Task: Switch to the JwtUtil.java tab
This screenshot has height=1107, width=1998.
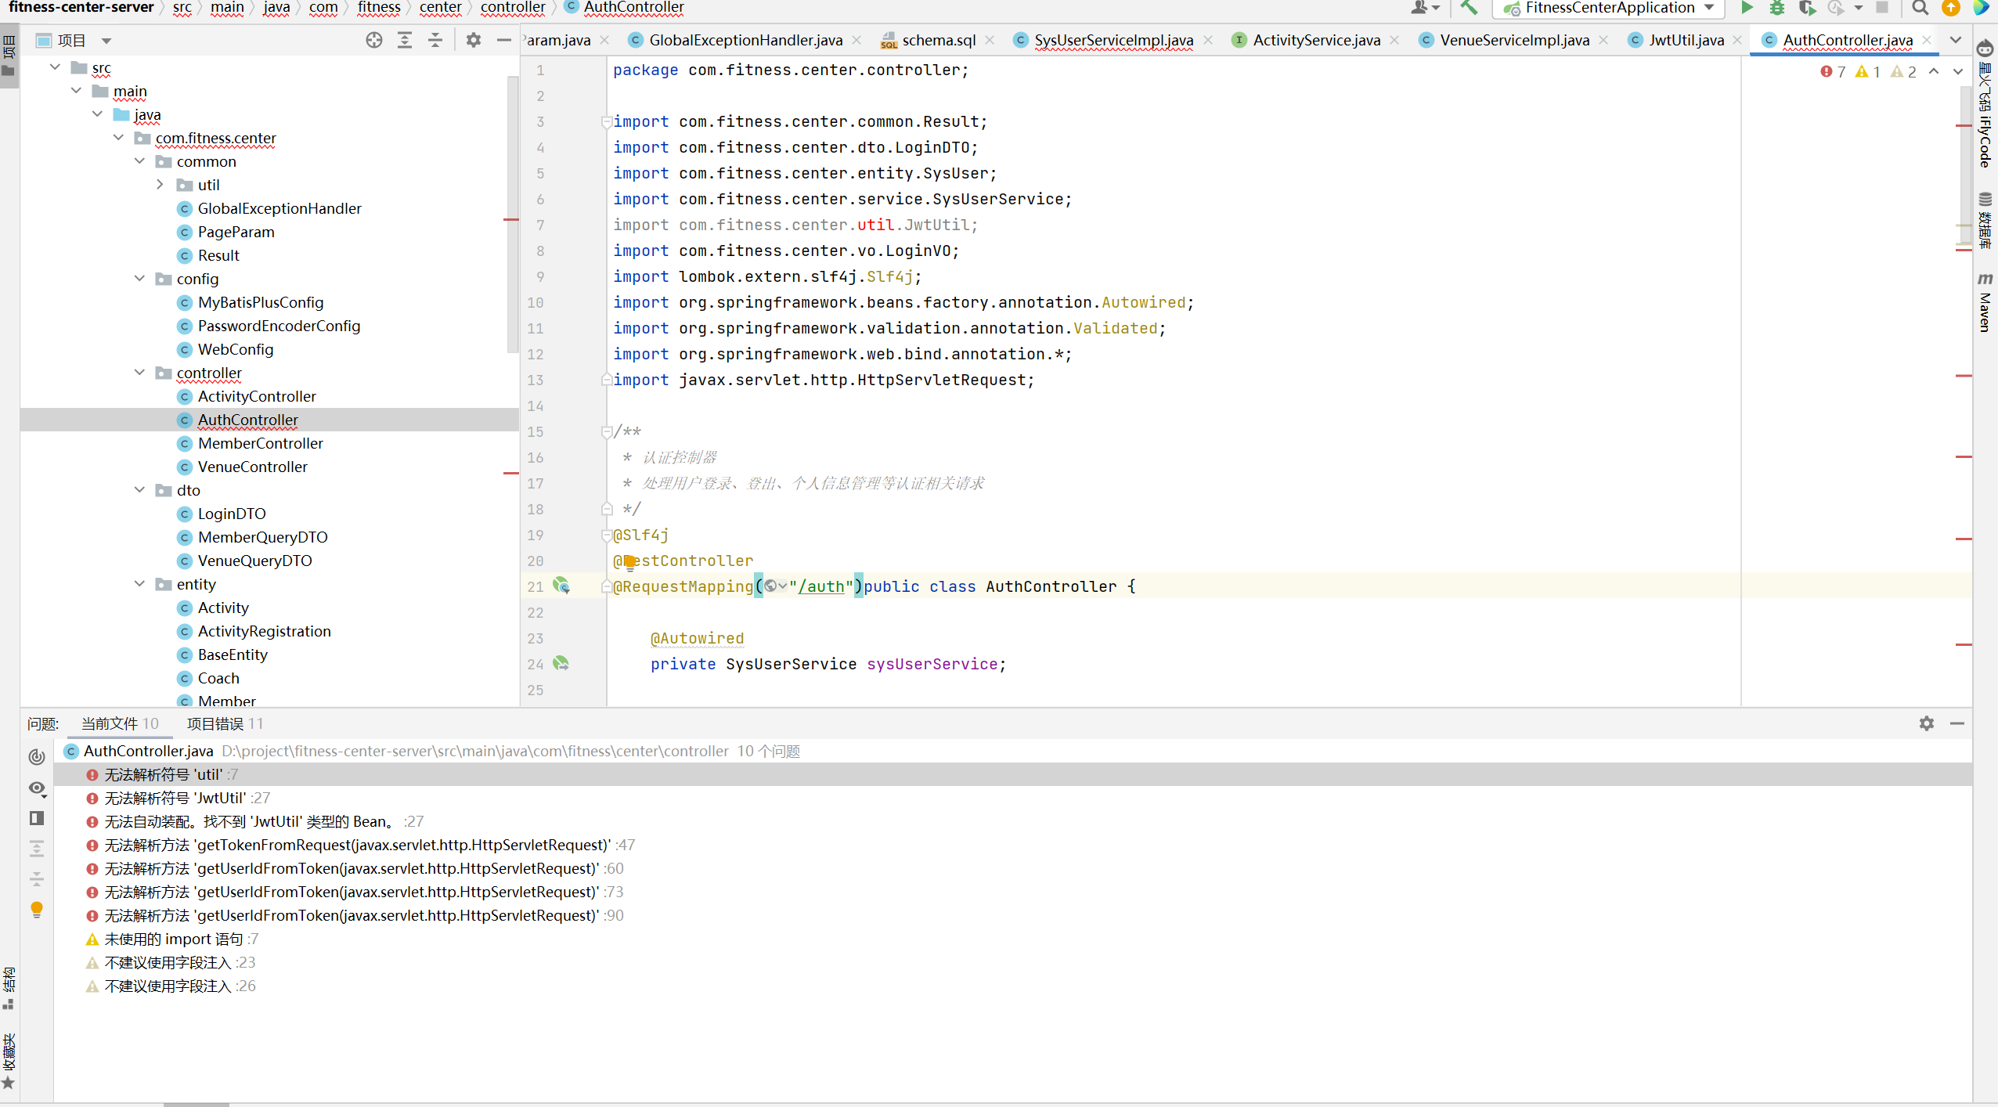Action: [1686, 40]
